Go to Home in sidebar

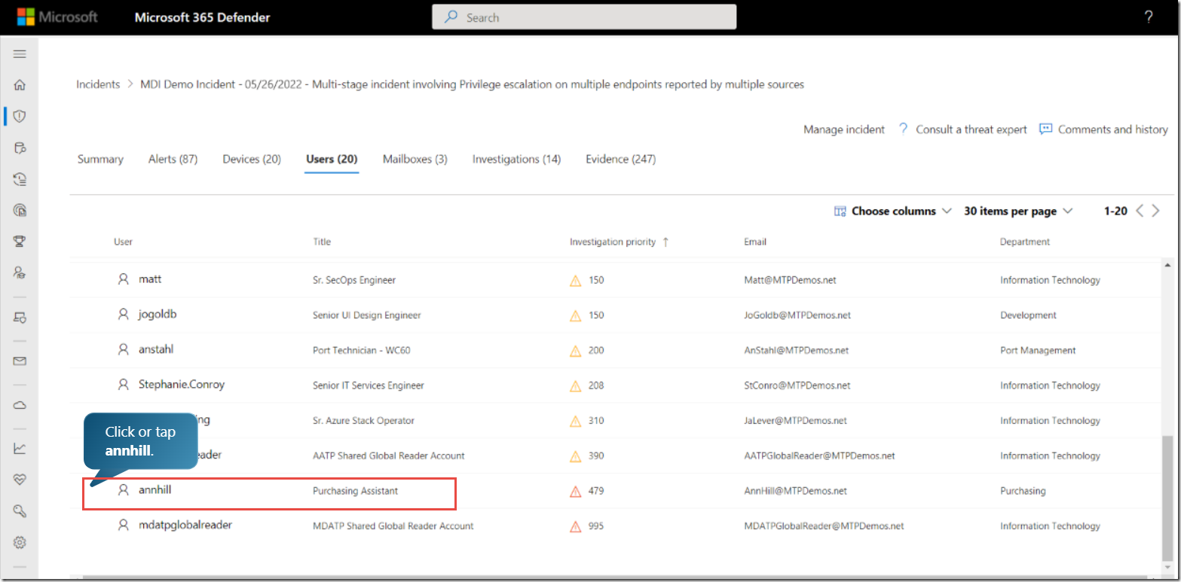(x=20, y=85)
